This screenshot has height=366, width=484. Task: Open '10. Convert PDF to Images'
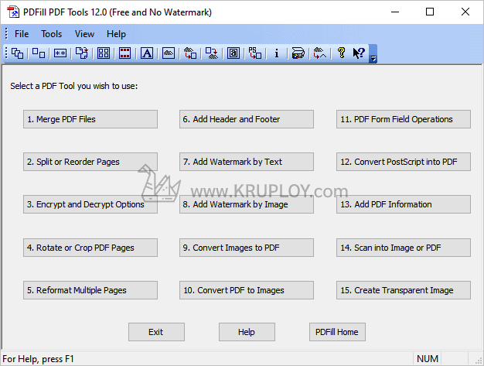247,290
